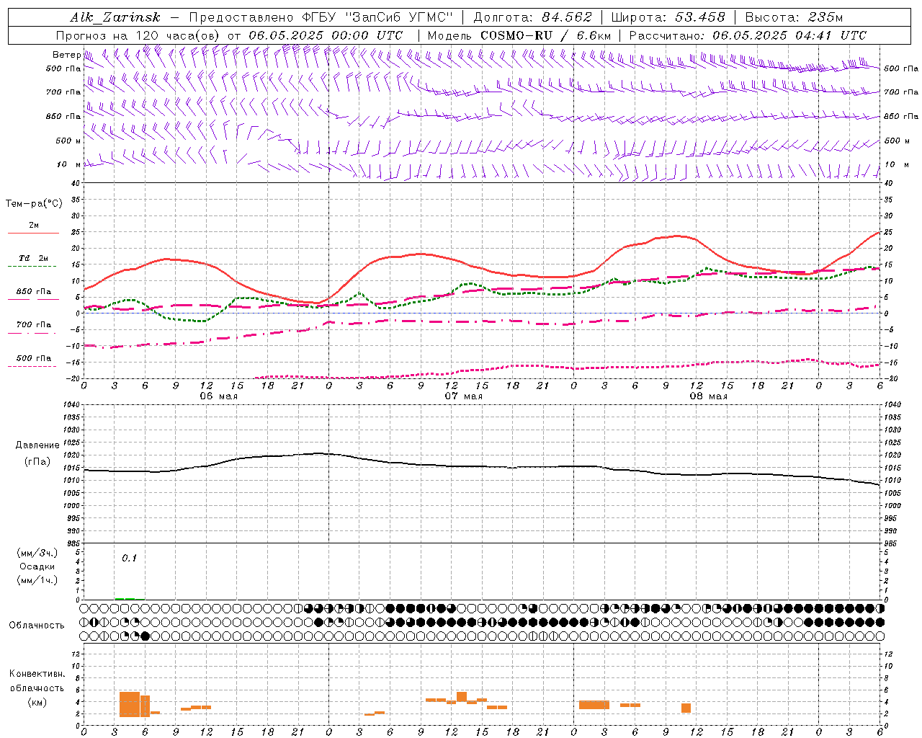Click the station name Alk_Zarinsk in header
The width and height of the screenshot is (922, 738).
tap(115, 17)
